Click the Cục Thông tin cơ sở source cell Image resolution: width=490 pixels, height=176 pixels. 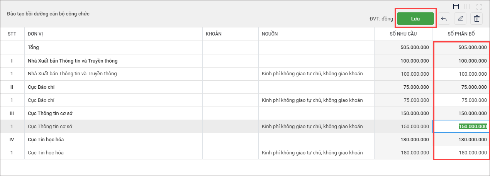pyautogui.click(x=312, y=126)
